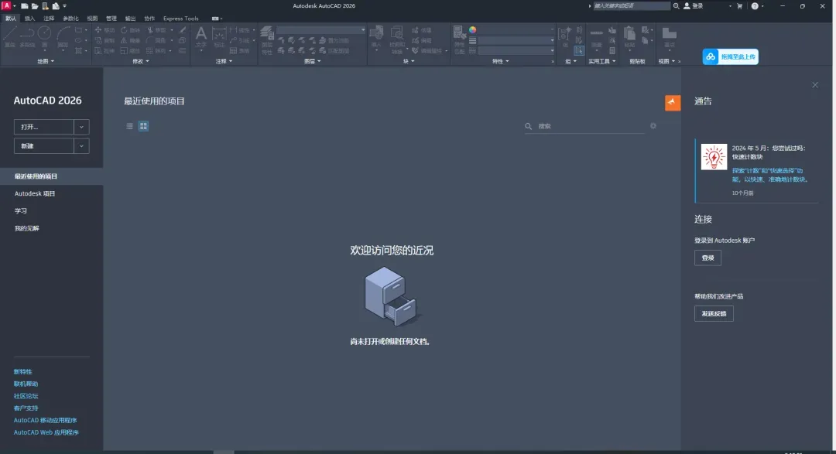Expand the quick access toolbar customize arrow
Image resolution: width=836 pixels, height=454 pixels.
click(x=64, y=6)
